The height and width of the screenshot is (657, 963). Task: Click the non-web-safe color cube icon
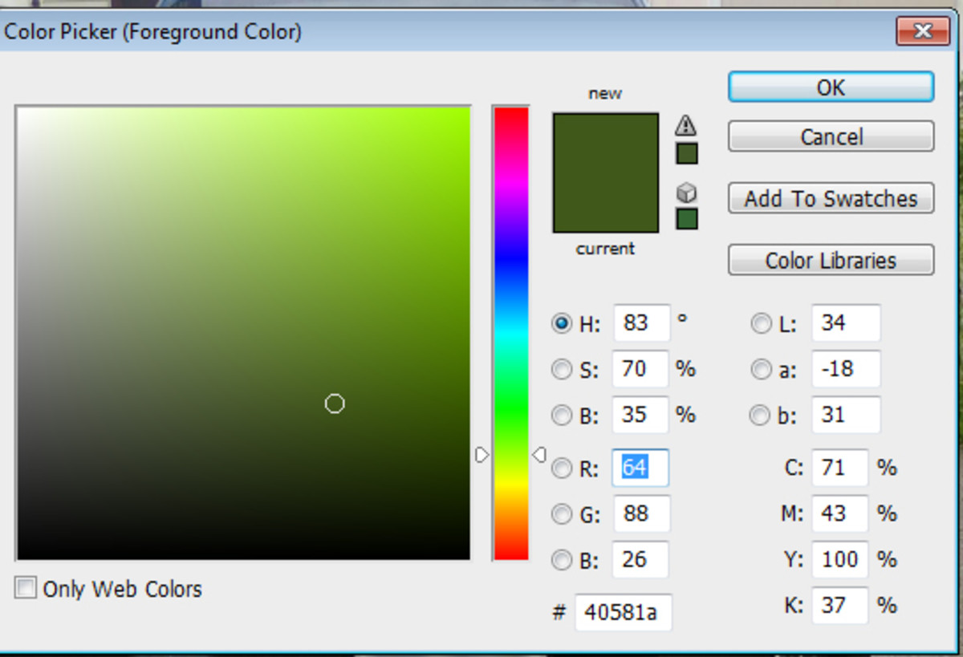click(x=686, y=192)
